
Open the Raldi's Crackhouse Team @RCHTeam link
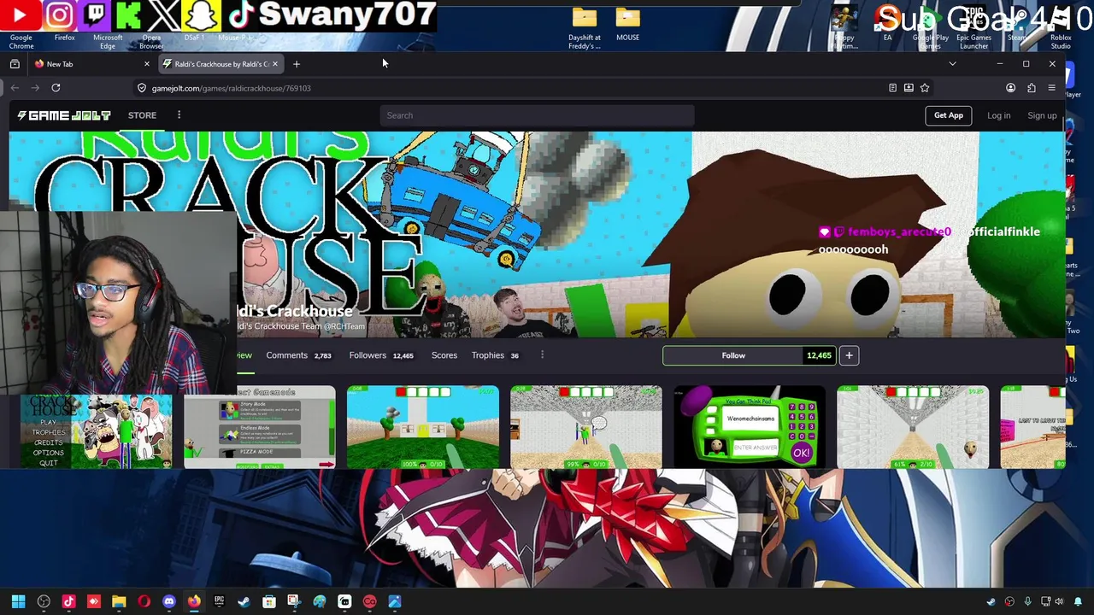click(301, 326)
